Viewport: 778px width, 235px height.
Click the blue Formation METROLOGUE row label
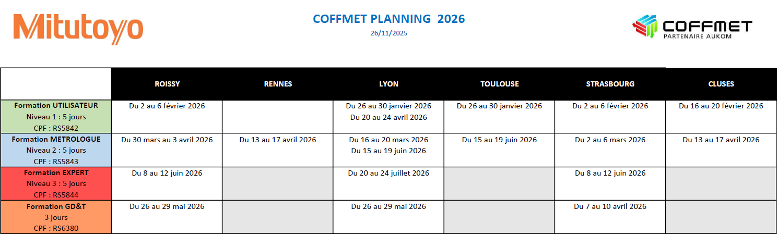pyautogui.click(x=56, y=150)
